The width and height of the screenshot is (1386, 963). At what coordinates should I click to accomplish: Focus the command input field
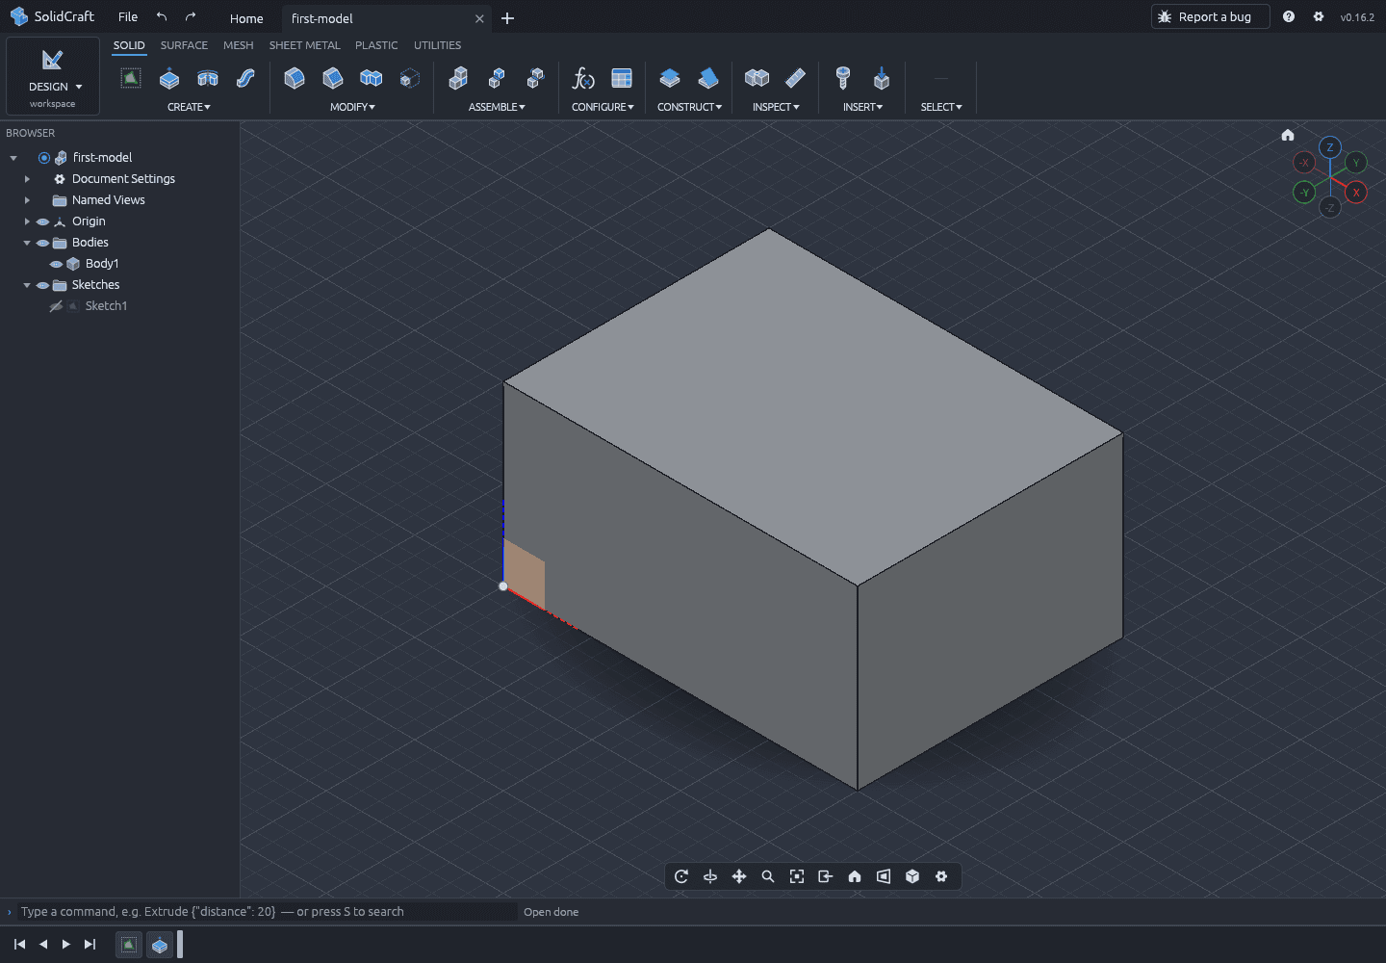(269, 912)
